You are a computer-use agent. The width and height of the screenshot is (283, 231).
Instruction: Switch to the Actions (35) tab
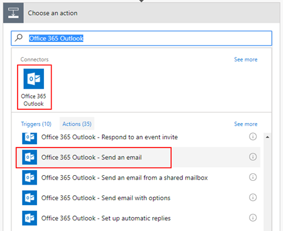click(77, 124)
